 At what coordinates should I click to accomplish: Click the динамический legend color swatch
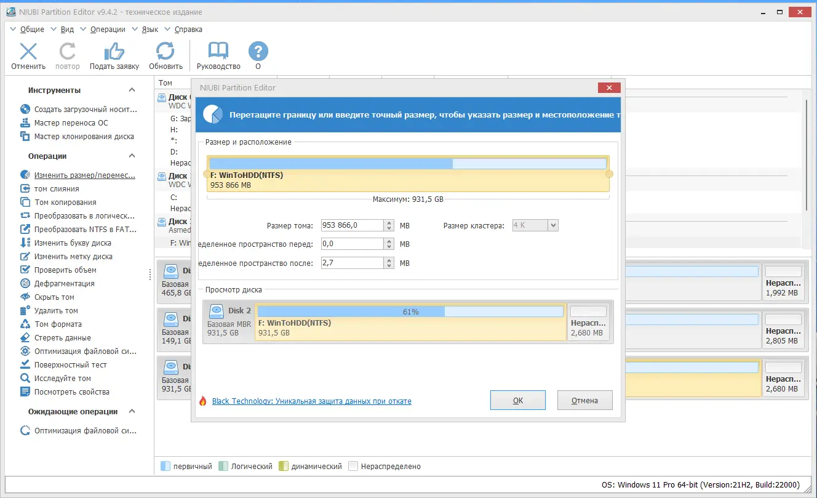[284, 467]
